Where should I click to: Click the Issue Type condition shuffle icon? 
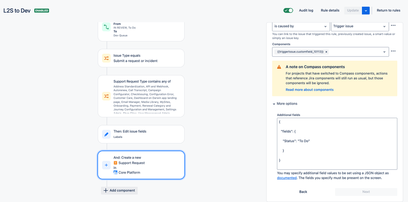106,58
